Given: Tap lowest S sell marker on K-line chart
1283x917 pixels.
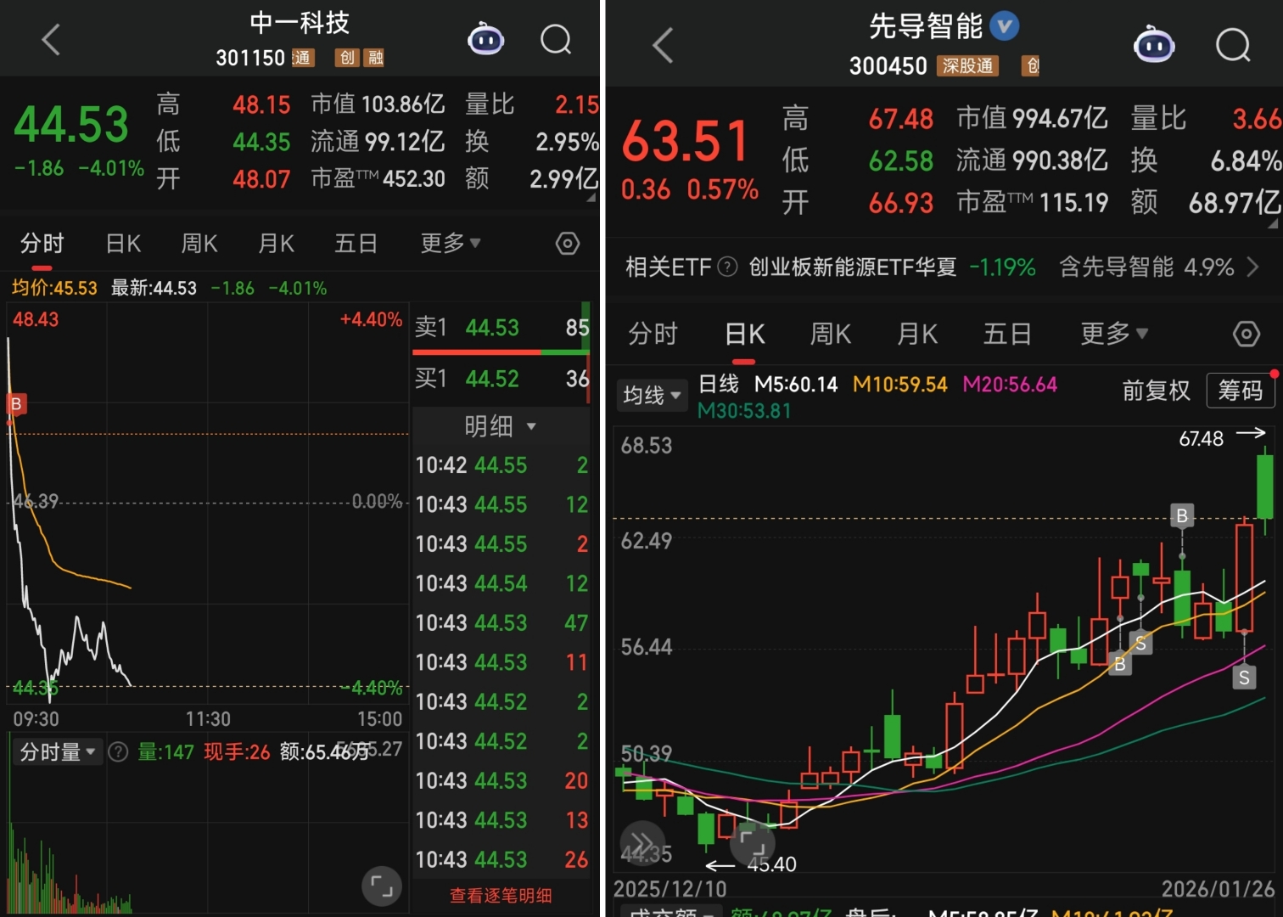Looking at the screenshot, I should coord(1244,678).
